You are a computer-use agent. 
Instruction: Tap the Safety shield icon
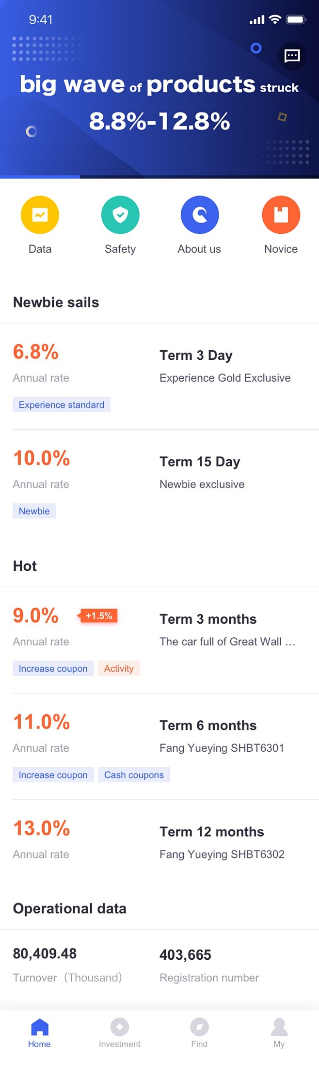[x=120, y=215]
